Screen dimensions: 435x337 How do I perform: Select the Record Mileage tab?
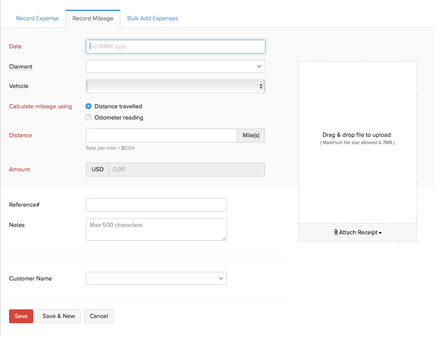[93, 18]
